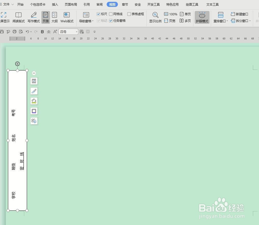Viewport: 259px width, 225px height.
Task: Open the Insert (插入) tab
Action: click(x=55, y=4)
